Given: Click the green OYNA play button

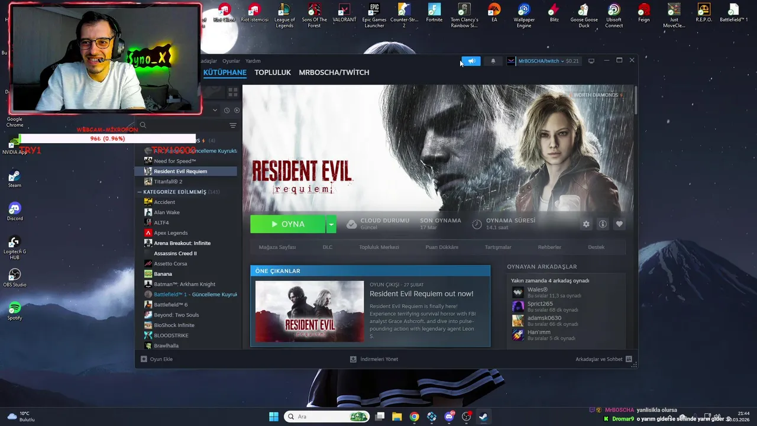Looking at the screenshot, I should click(x=288, y=224).
